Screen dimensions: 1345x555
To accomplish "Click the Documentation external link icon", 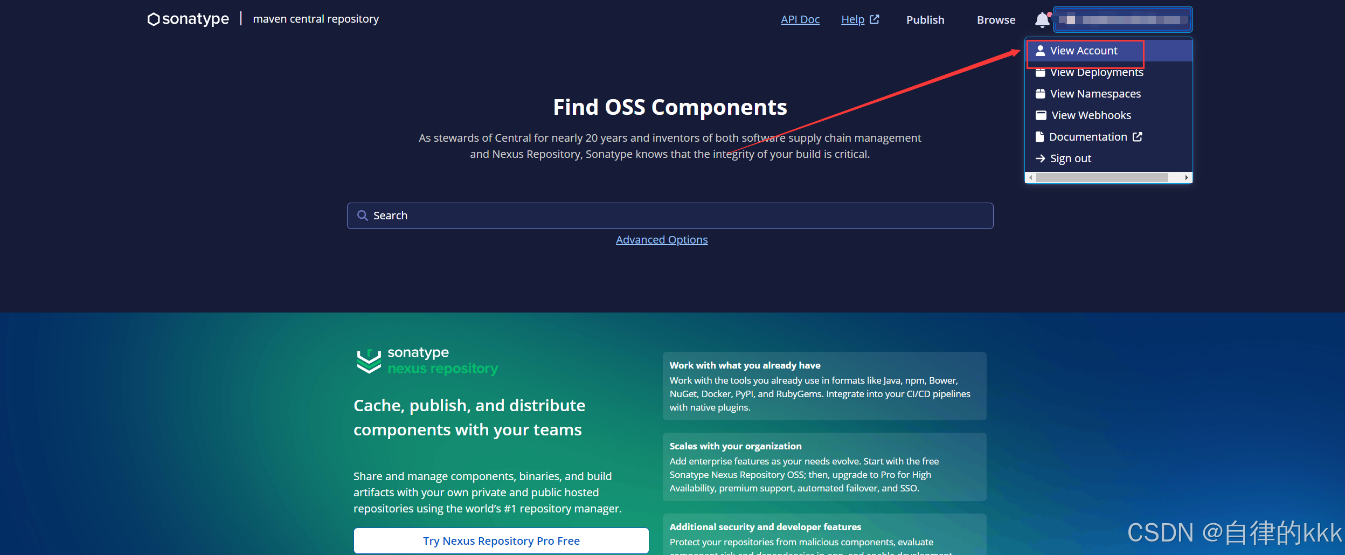I will 1138,137.
